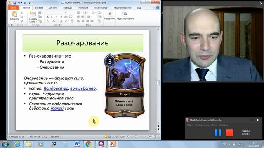Click the Clear formatting eraser icon
The height and width of the screenshot is (148, 264).
click(72, 21)
